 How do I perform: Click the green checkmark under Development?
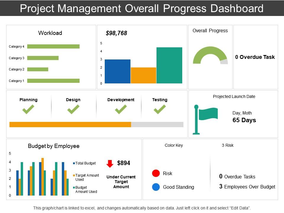[121, 110]
